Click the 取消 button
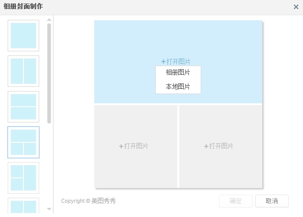The width and height of the screenshot is (303, 217). [272, 201]
